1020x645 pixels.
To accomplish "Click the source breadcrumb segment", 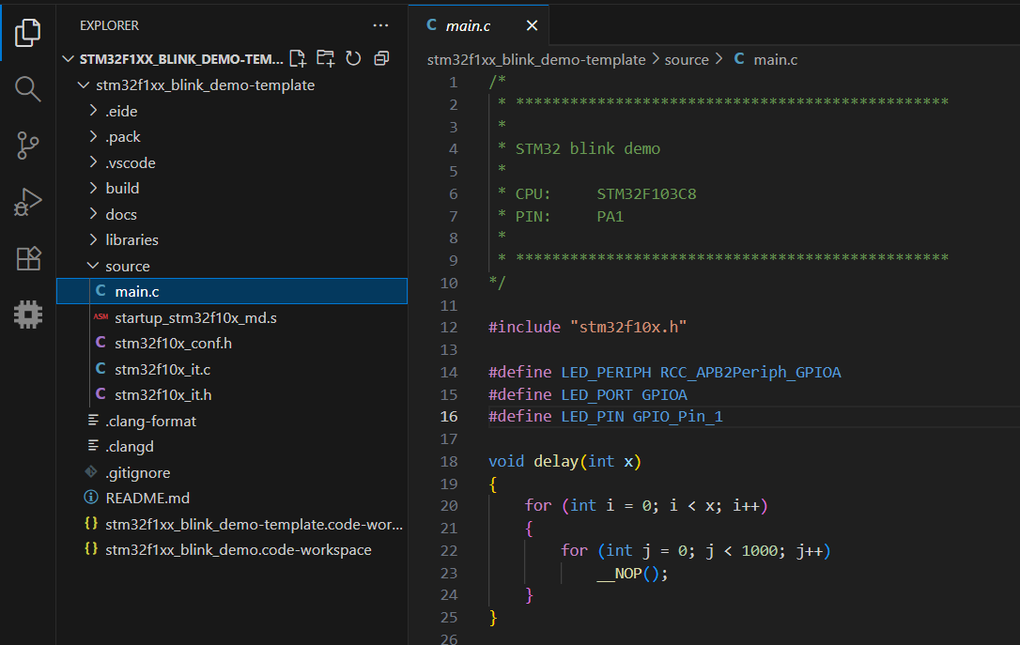I will pyautogui.click(x=687, y=60).
